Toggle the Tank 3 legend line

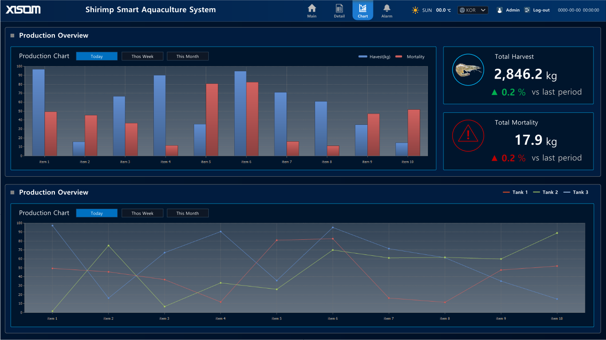pyautogui.click(x=576, y=192)
